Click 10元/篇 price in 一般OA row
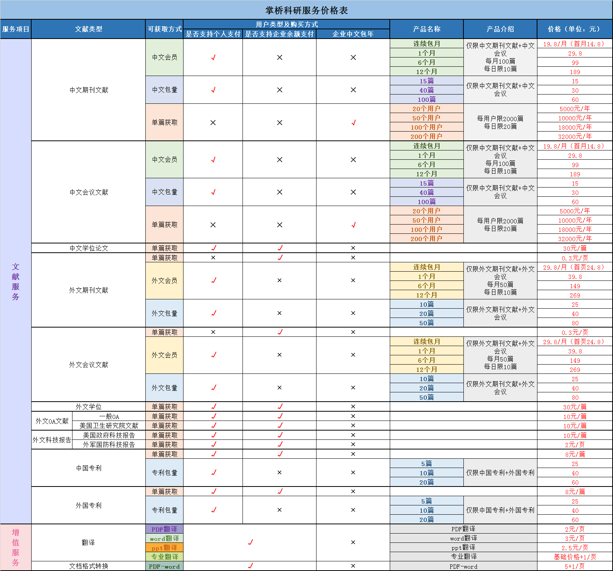Viewport: 613px width, 571px height. tap(575, 416)
